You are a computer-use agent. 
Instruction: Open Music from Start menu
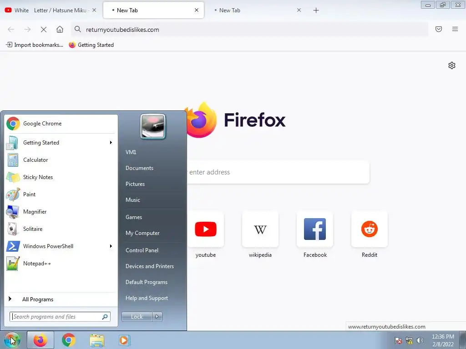coord(132,200)
